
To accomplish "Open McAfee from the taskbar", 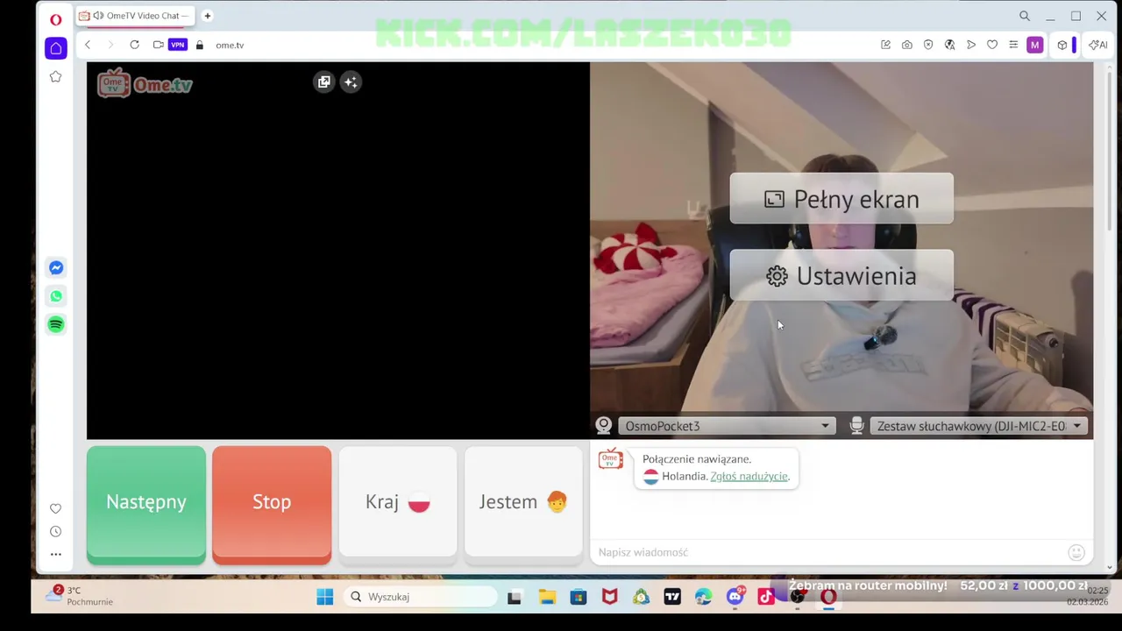I will pyautogui.click(x=610, y=597).
